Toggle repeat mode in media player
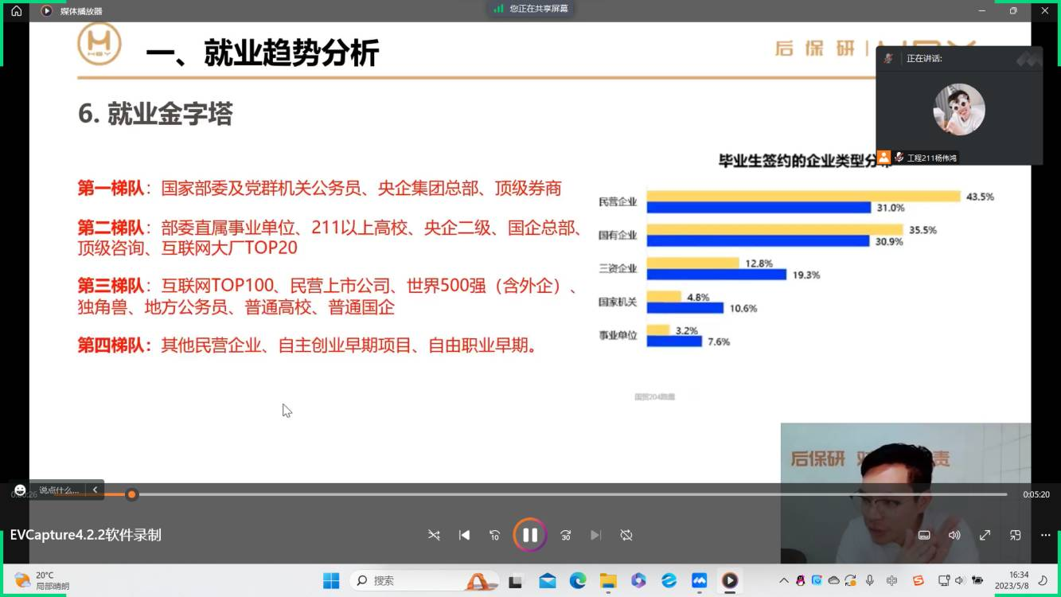The height and width of the screenshot is (597, 1061). pos(626,535)
